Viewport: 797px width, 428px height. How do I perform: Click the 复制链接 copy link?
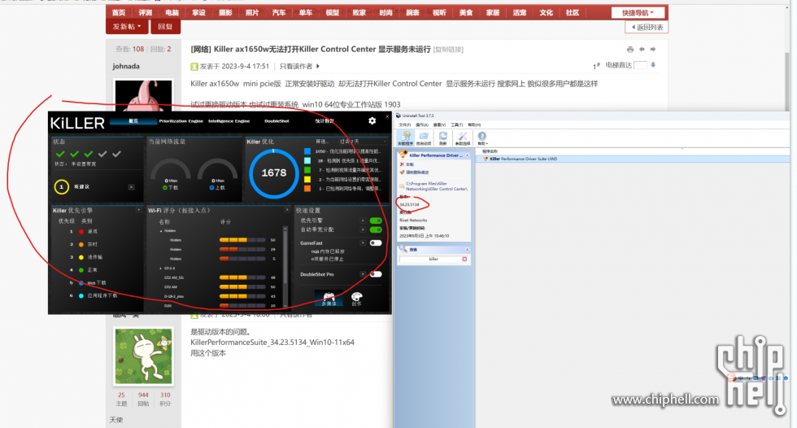(x=448, y=50)
